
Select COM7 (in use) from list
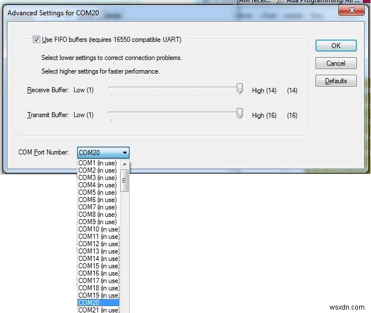99,207
